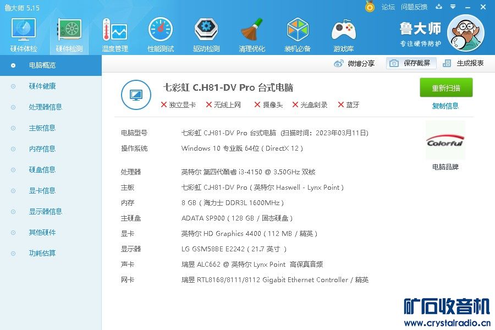Click the 摄像头 missing-feature indicator
The height and width of the screenshot is (330, 495).
pos(268,105)
